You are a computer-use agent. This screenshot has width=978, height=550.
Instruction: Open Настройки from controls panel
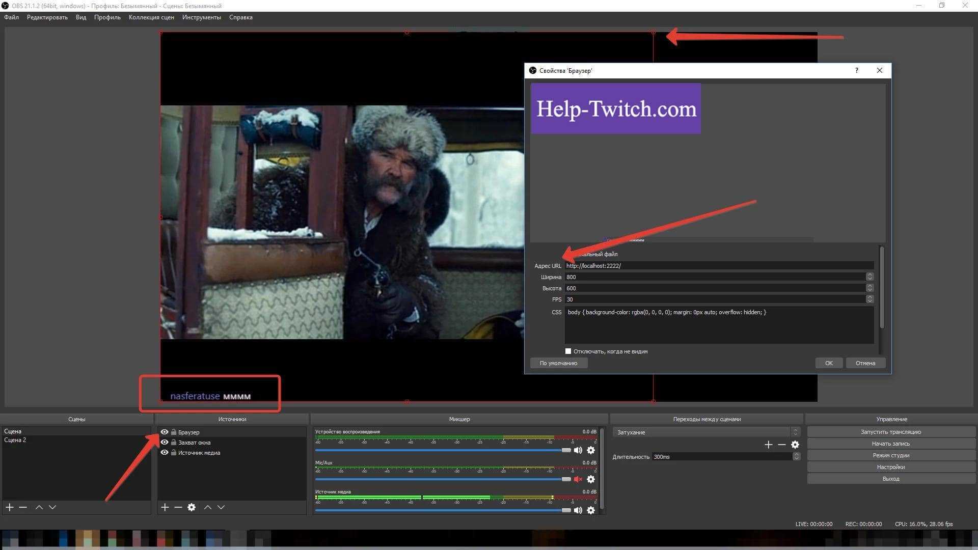coord(891,467)
